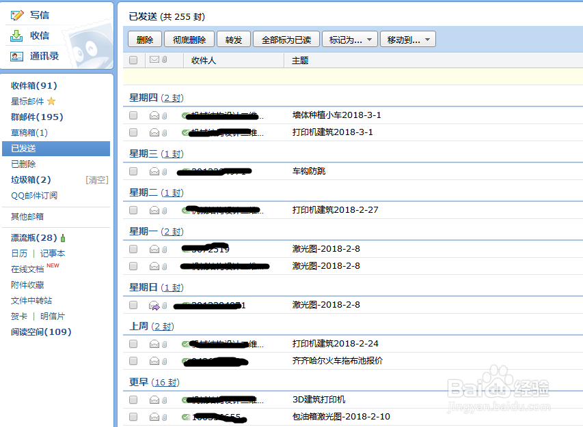
Task: Select checkbox for 齐齐哈尔火车拖布池报价
Action: (x=133, y=361)
